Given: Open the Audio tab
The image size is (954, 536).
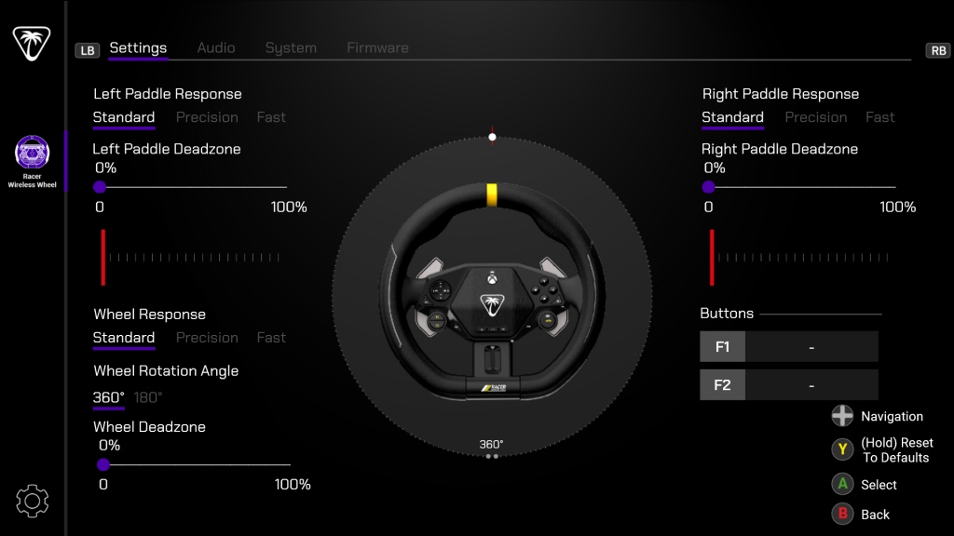Looking at the screenshot, I should pyautogui.click(x=216, y=48).
